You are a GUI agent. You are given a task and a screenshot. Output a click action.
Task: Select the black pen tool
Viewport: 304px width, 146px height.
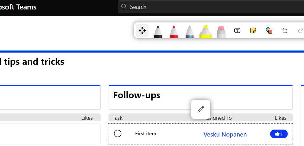[158, 32]
